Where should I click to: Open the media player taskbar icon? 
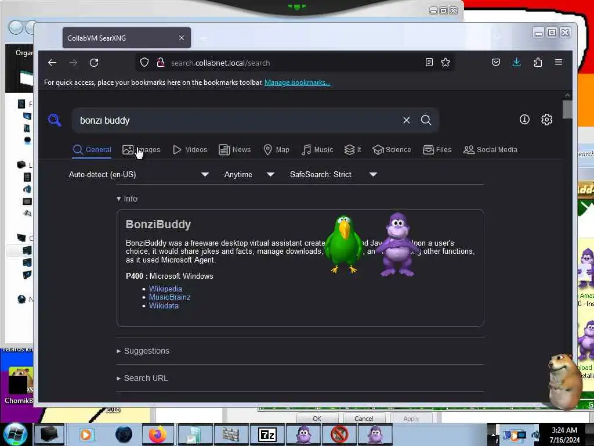(86, 434)
